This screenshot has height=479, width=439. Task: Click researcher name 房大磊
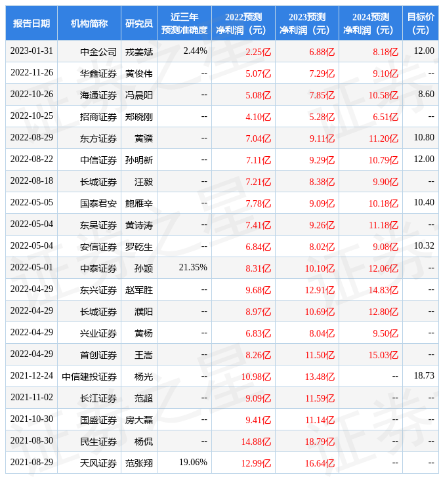139,420
